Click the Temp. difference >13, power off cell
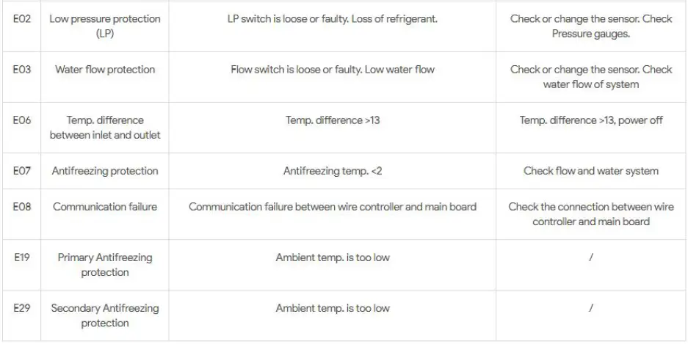 (x=590, y=120)
